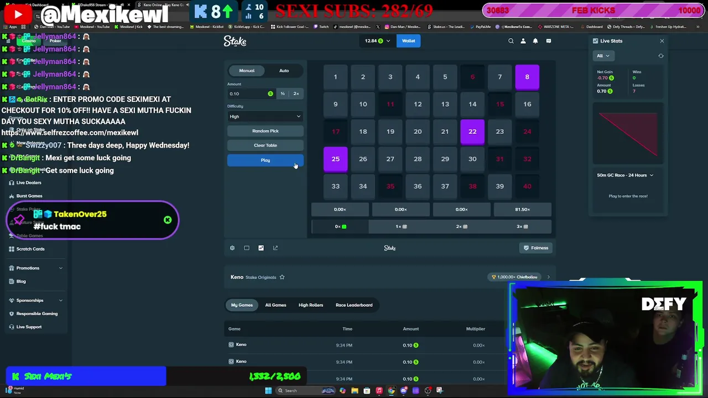Open Burst Games icon in sidebar
Image resolution: width=708 pixels, height=398 pixels.
(12, 196)
